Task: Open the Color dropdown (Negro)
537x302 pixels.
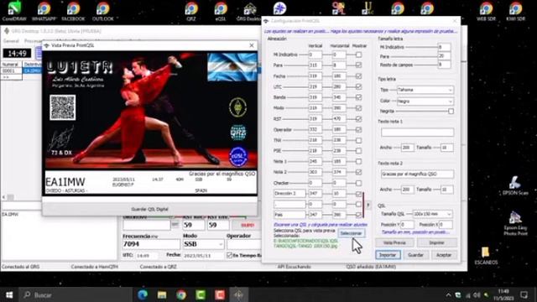Action: [x=425, y=102]
